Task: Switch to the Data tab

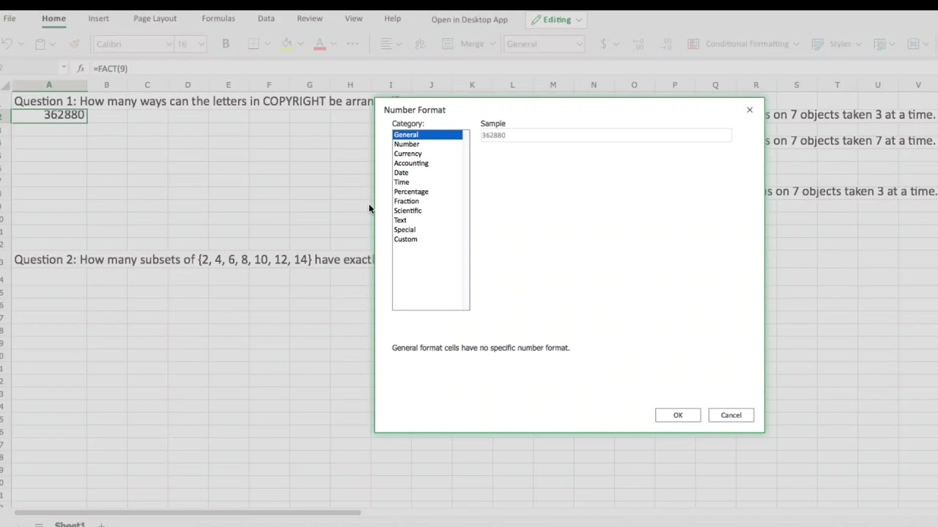Action: tap(266, 18)
